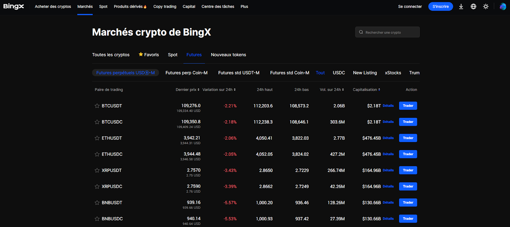510x227 pixels.
Task: Open Centre des tâches nav item
Action: [218, 6]
